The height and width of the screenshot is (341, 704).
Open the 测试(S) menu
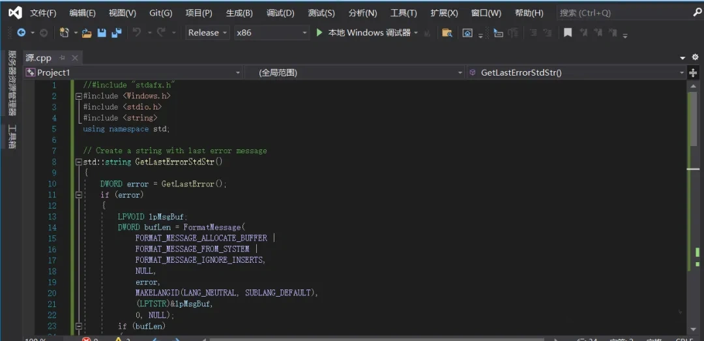(x=321, y=13)
